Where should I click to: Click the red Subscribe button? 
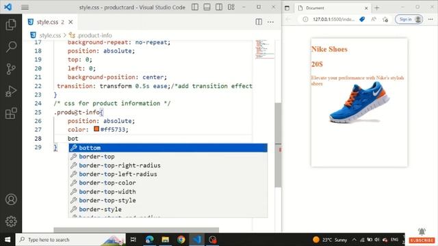tap(422, 240)
